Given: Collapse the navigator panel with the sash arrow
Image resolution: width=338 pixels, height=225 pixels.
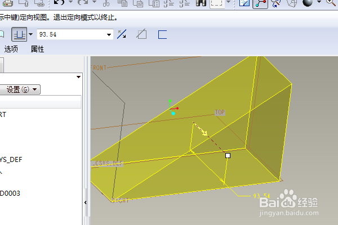Looking at the screenshot, I should 86,202.
